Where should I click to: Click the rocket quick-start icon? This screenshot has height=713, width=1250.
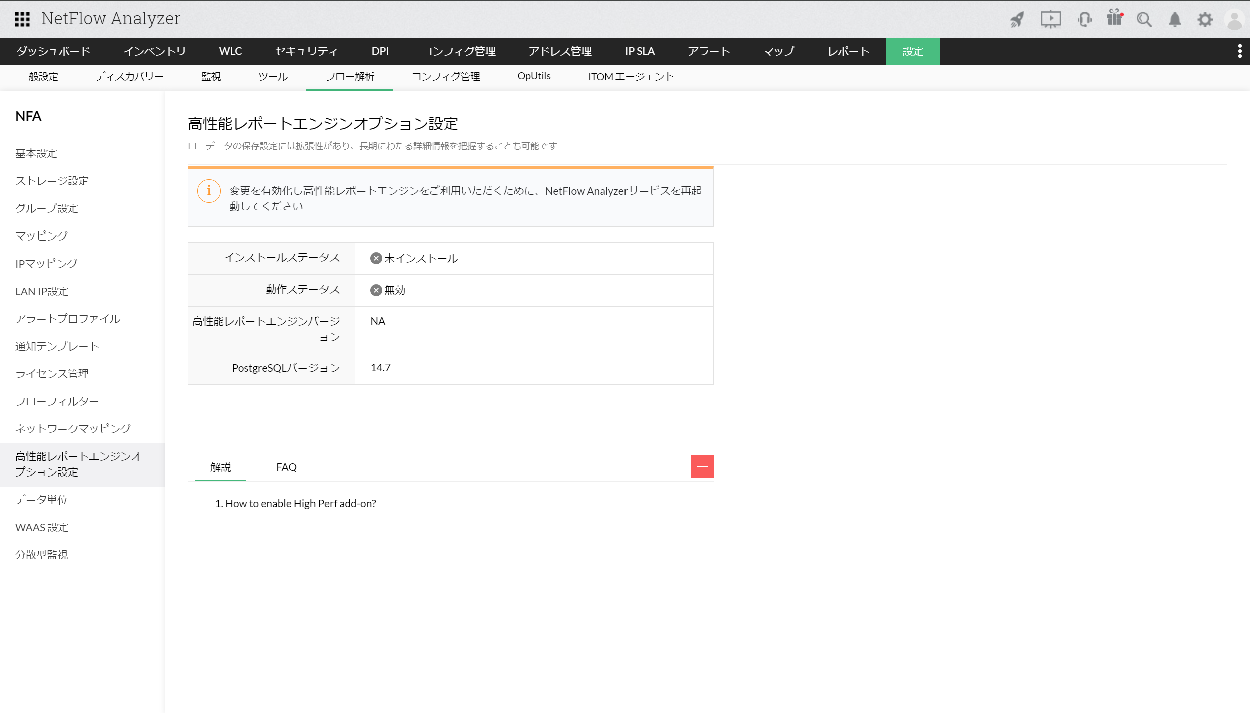click(1017, 20)
